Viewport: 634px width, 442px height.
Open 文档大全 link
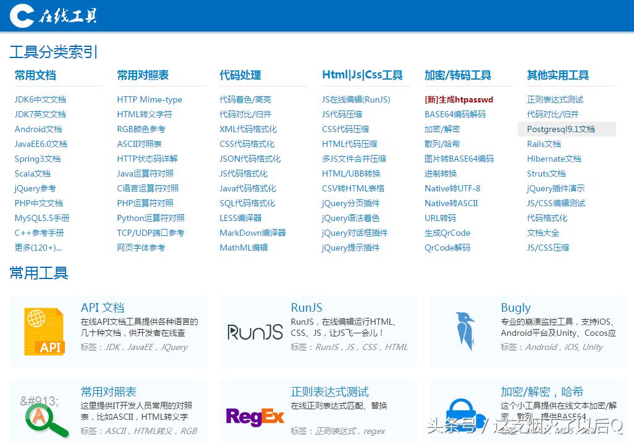click(543, 233)
